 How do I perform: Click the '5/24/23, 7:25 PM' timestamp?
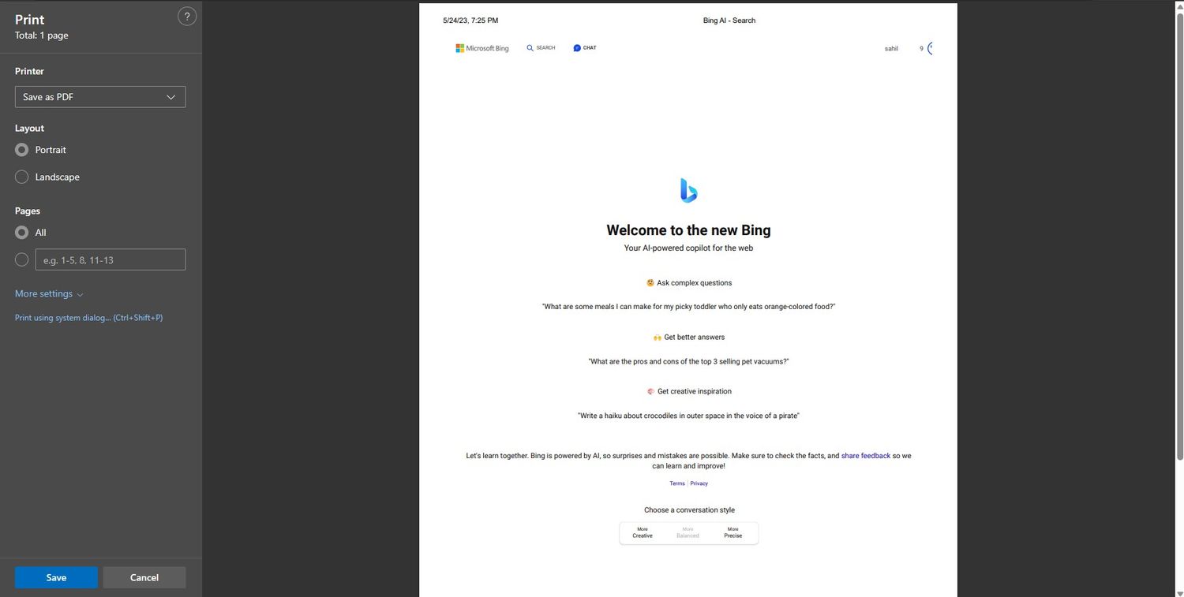[470, 21]
